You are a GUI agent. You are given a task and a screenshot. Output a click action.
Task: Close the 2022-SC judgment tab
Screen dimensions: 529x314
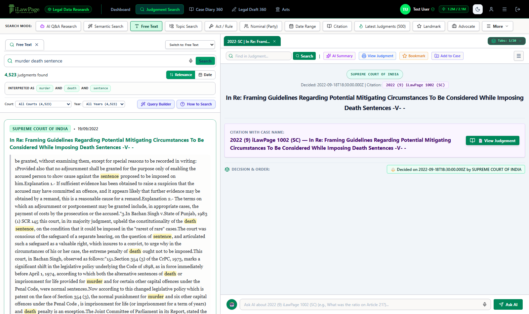(274, 41)
